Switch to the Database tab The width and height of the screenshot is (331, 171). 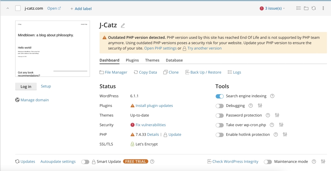(x=174, y=60)
